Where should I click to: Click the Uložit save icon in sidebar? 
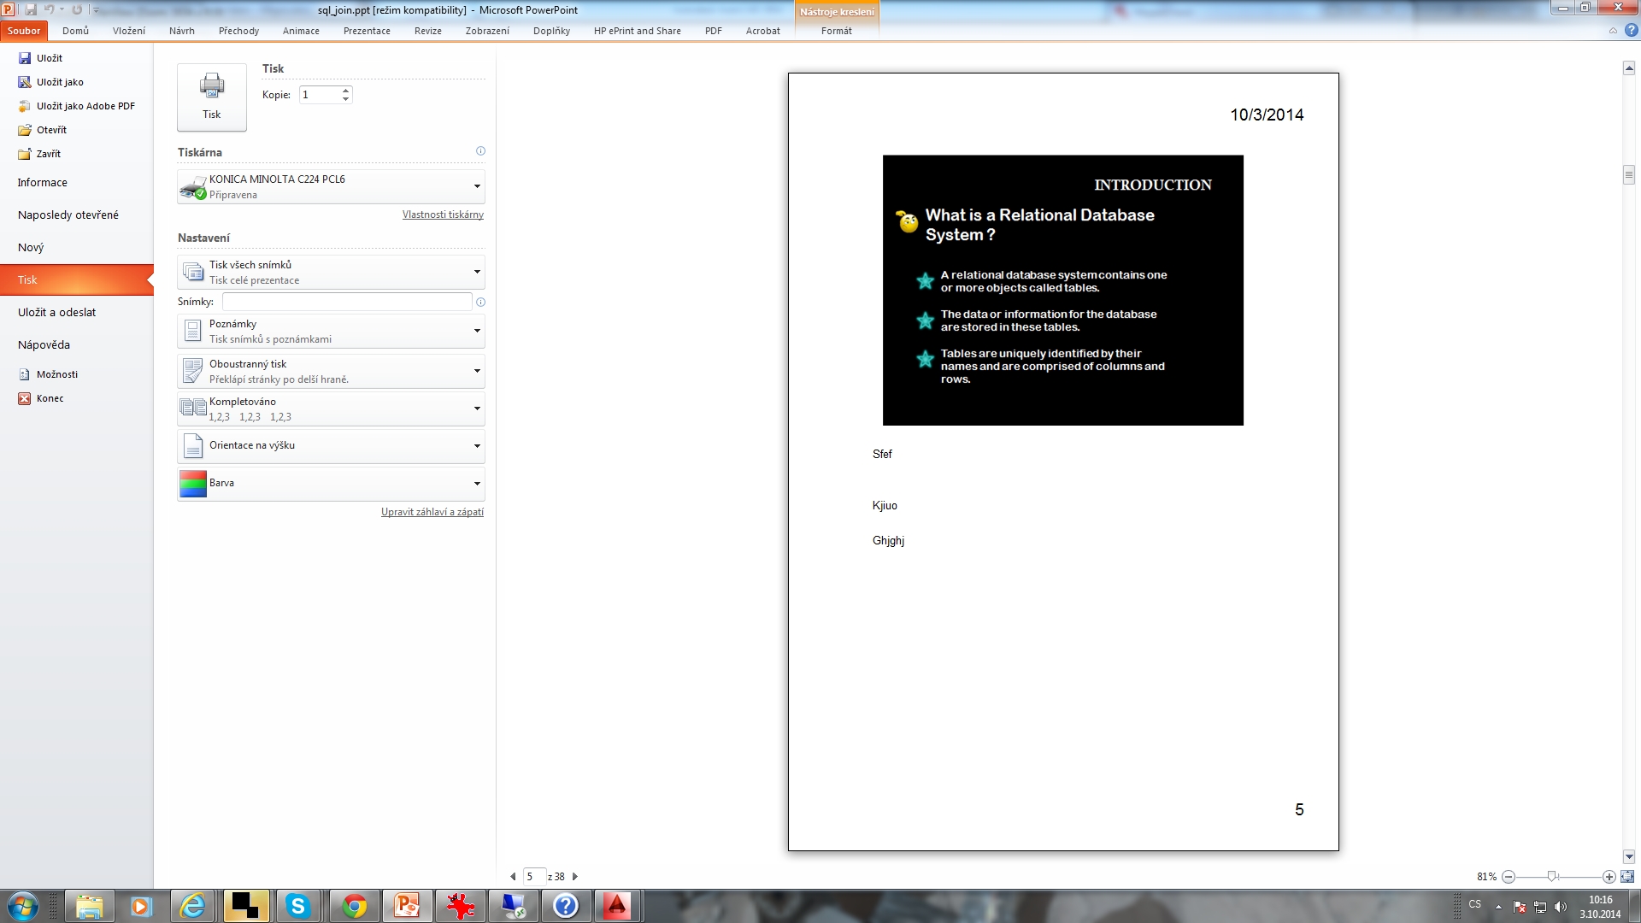coord(25,58)
